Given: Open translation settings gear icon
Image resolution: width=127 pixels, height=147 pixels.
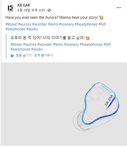Looking at the screenshot, I should pyautogui.click(x=12, y=56).
